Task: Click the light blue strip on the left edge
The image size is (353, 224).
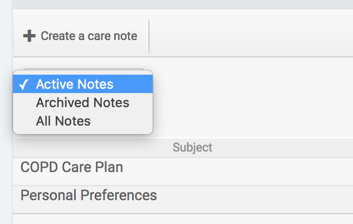Action: click(x=6, y=135)
